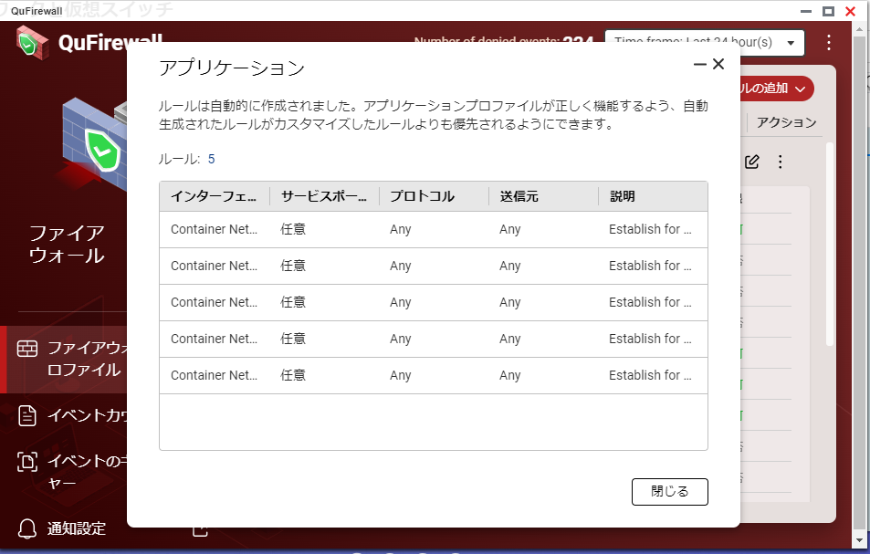Select first Container Net... row cell

click(x=215, y=230)
